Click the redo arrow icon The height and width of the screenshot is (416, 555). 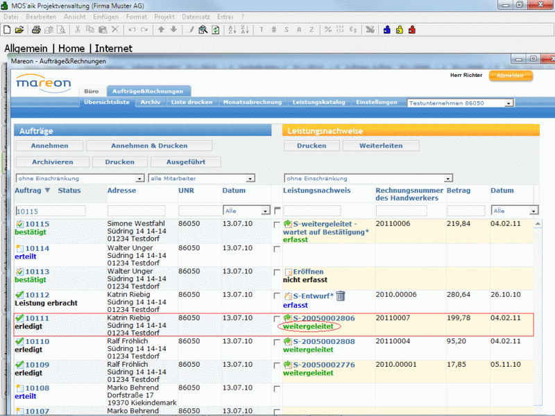144,30
